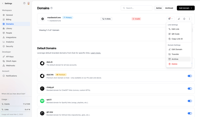The width and height of the screenshot is (200, 117).
Task: Toggle the dub.link domain switch
Action: coord(190,76)
